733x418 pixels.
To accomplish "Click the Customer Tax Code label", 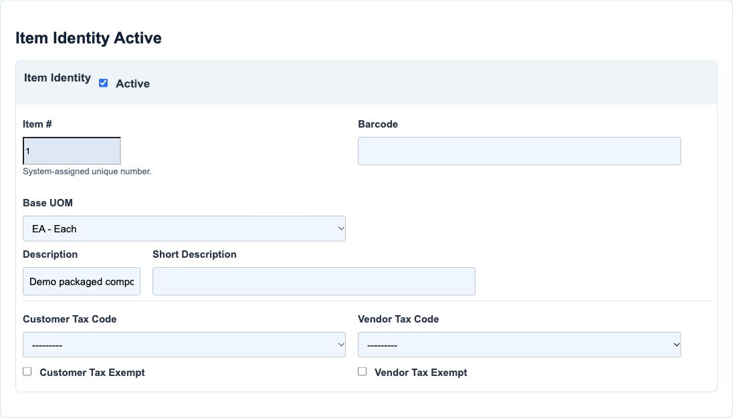I will pyautogui.click(x=70, y=319).
